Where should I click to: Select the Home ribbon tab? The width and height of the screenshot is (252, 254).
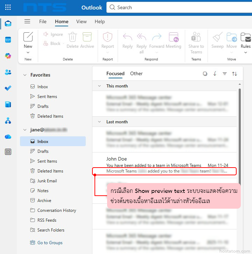pos(62,21)
